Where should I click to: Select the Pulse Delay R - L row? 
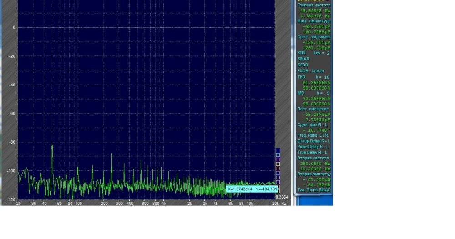point(313,147)
